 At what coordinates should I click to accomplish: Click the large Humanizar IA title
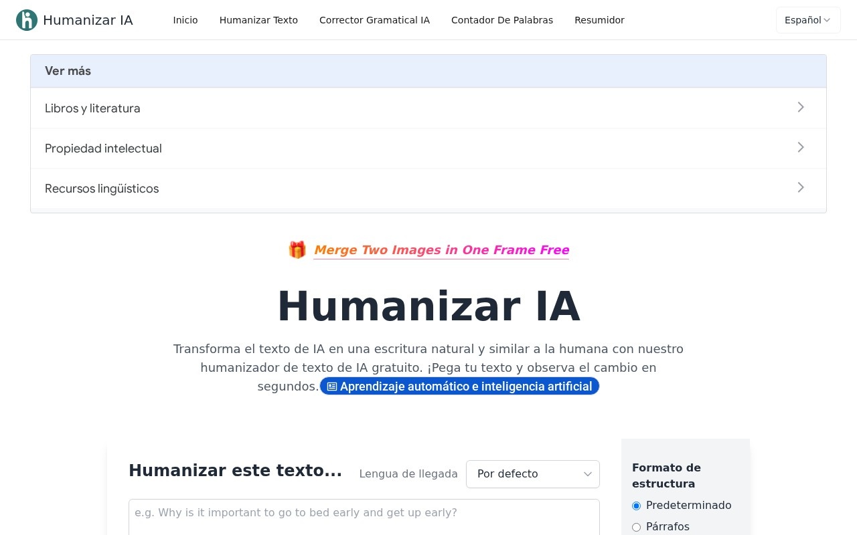click(x=428, y=306)
